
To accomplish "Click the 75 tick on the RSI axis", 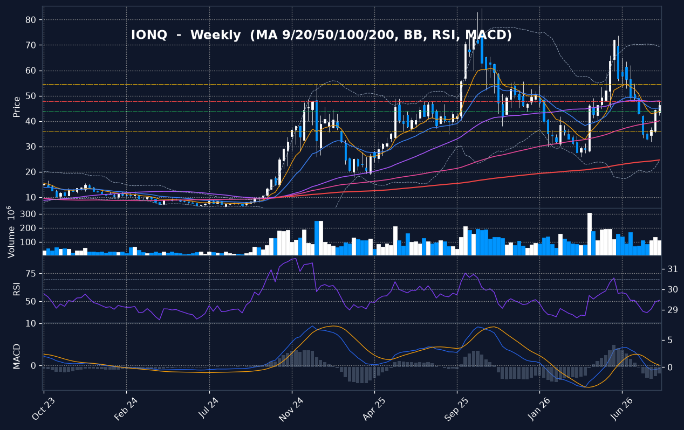I will (x=30, y=274).
